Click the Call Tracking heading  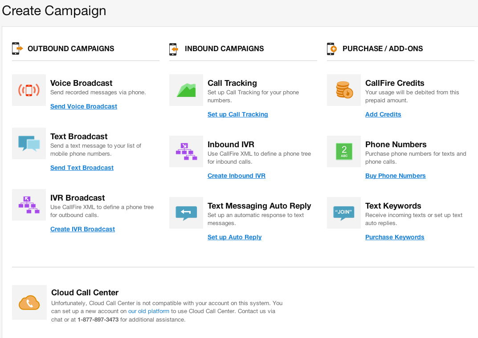coord(232,83)
